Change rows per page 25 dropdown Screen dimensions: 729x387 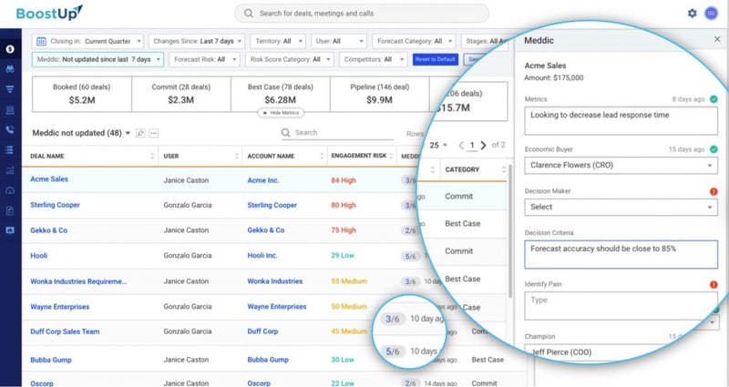coord(438,146)
